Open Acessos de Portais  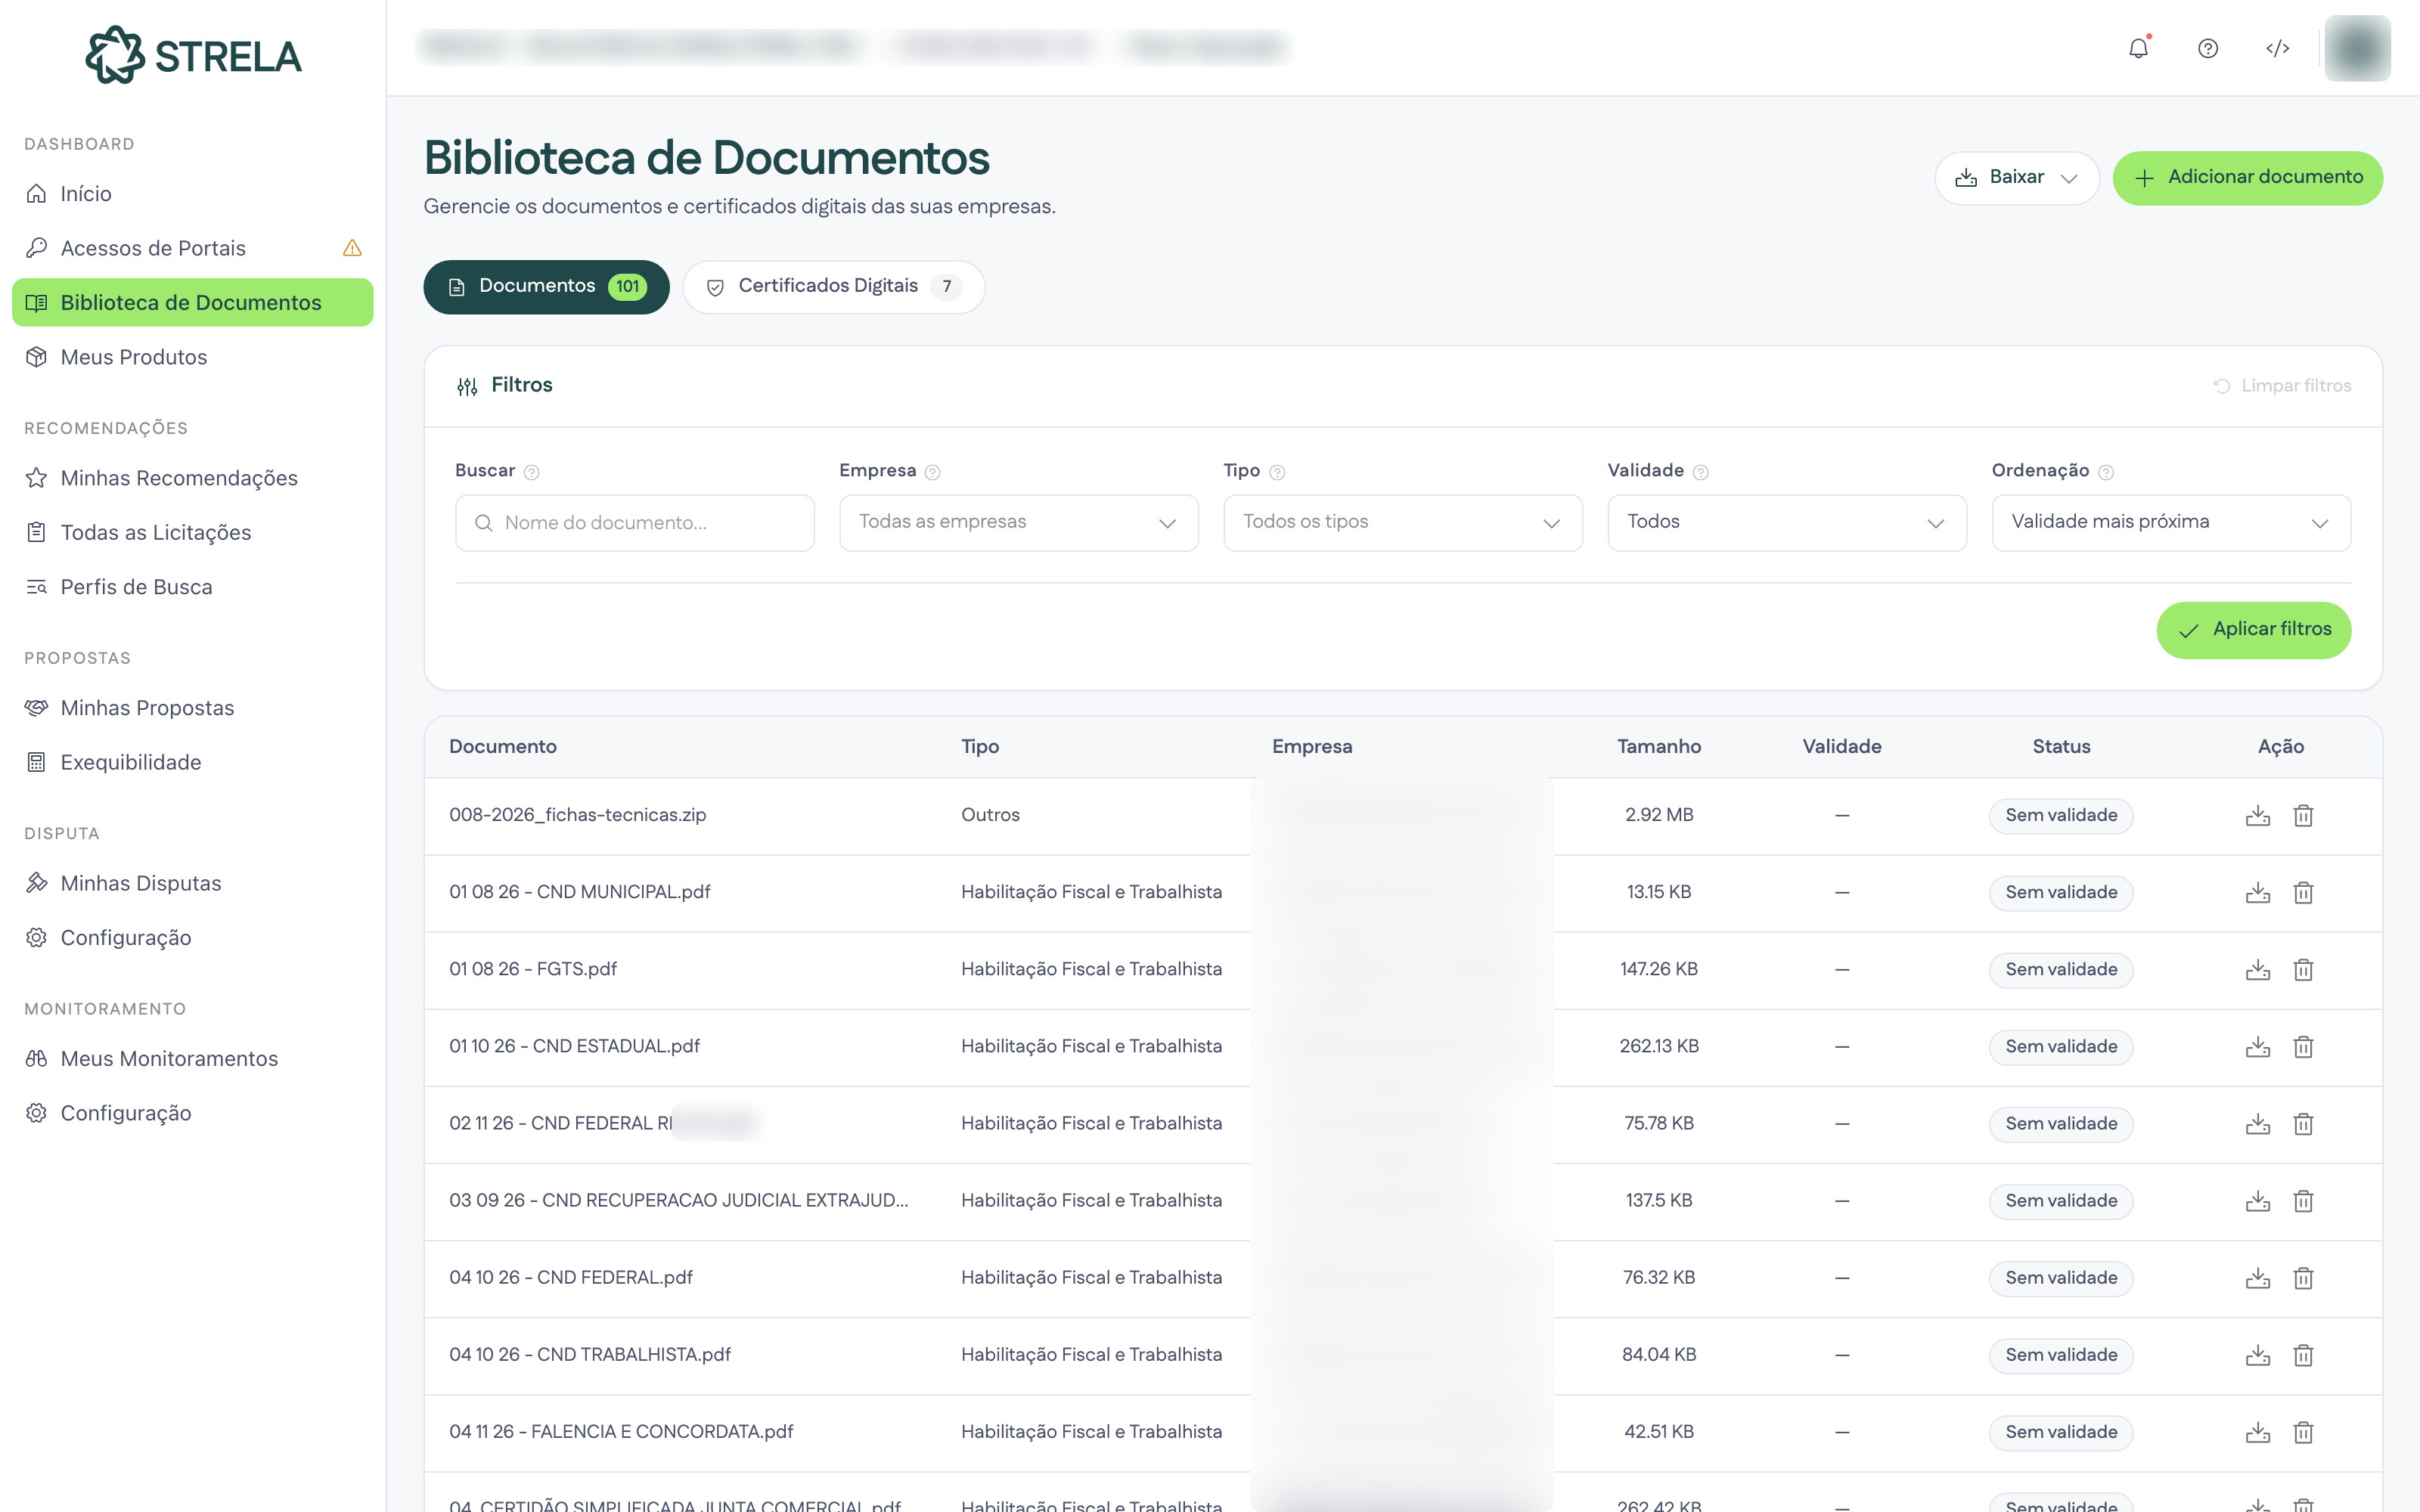[192, 248]
